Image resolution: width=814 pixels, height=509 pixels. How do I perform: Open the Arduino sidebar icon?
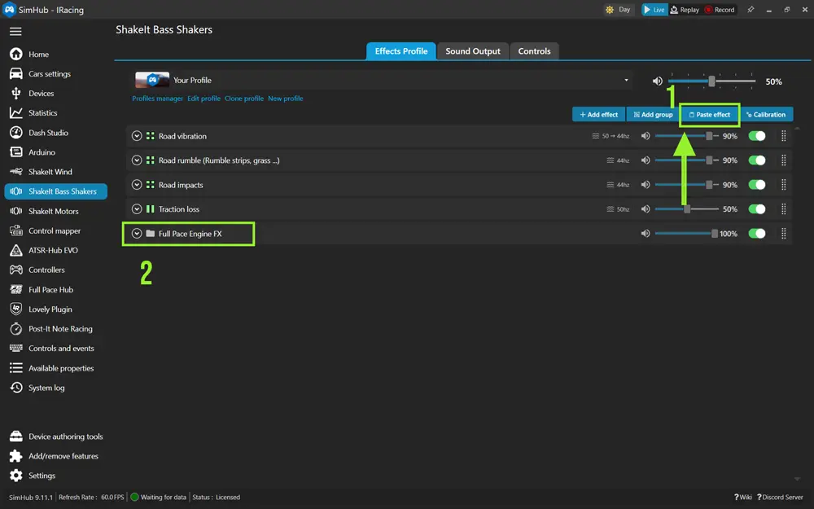coord(15,152)
